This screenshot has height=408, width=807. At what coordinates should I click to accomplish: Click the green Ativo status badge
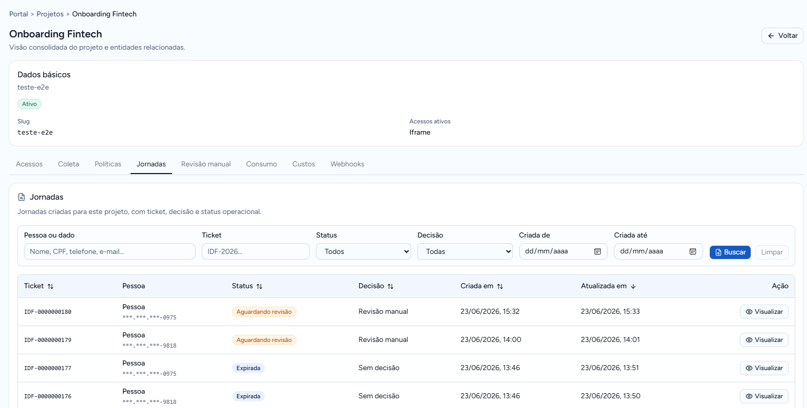[29, 104]
